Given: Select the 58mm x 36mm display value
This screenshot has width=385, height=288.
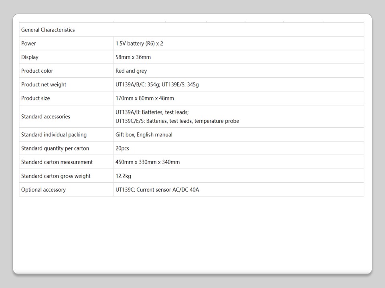Looking at the screenshot, I should (x=133, y=57).
